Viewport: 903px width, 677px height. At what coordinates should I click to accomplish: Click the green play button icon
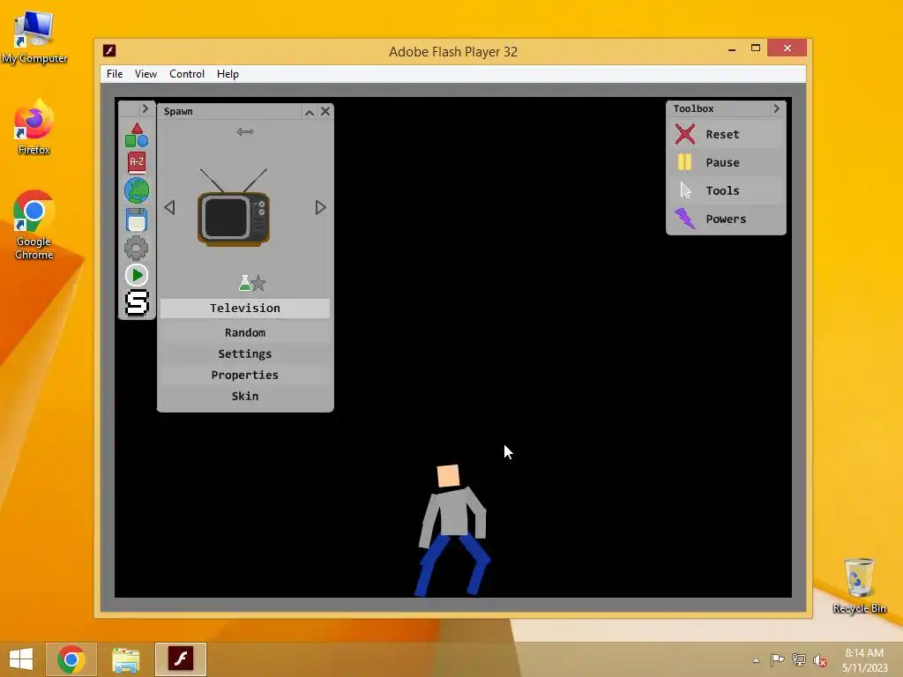click(x=137, y=275)
